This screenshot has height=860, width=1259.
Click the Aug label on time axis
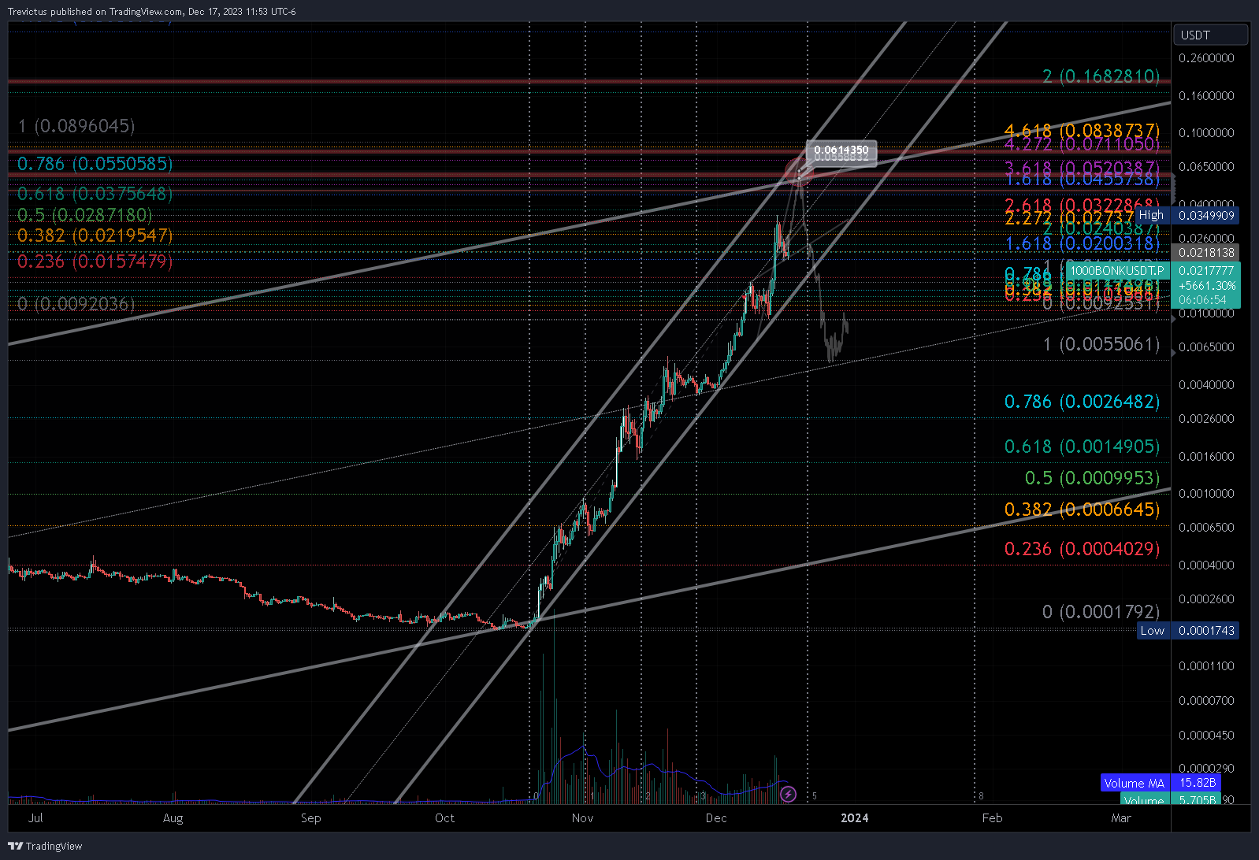pyautogui.click(x=173, y=817)
